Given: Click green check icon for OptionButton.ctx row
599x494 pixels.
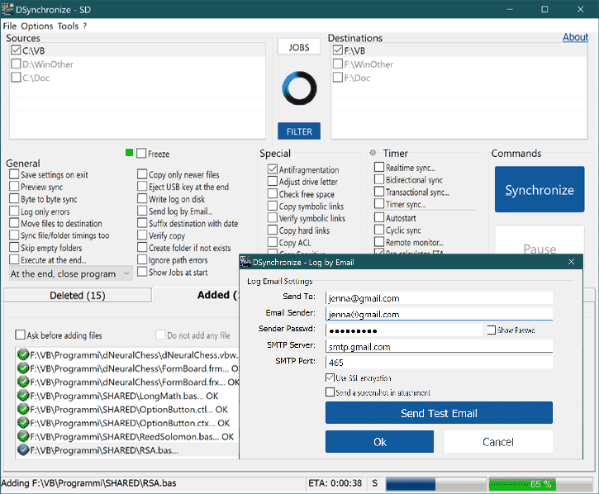Looking at the screenshot, I should tap(23, 423).
